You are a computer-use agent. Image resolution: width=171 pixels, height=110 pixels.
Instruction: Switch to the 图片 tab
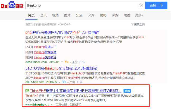pyautogui.click(x=67, y=15)
